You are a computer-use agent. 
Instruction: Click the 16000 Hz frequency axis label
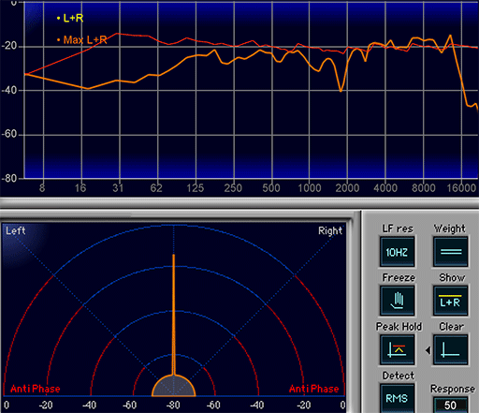click(x=461, y=188)
